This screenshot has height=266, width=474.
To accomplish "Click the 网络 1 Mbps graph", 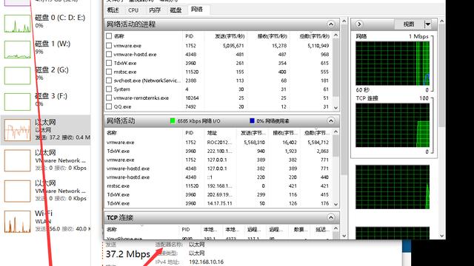I will click(393, 64).
